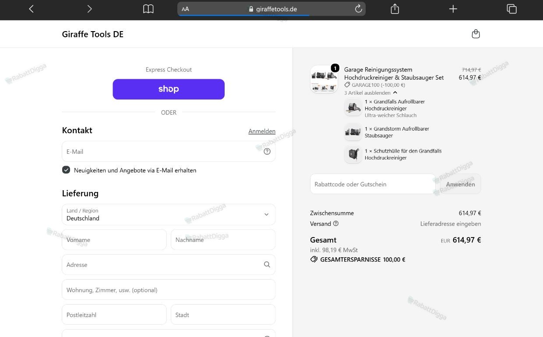Click the Zwischensumme label
The width and height of the screenshot is (543, 337).
tap(332, 213)
